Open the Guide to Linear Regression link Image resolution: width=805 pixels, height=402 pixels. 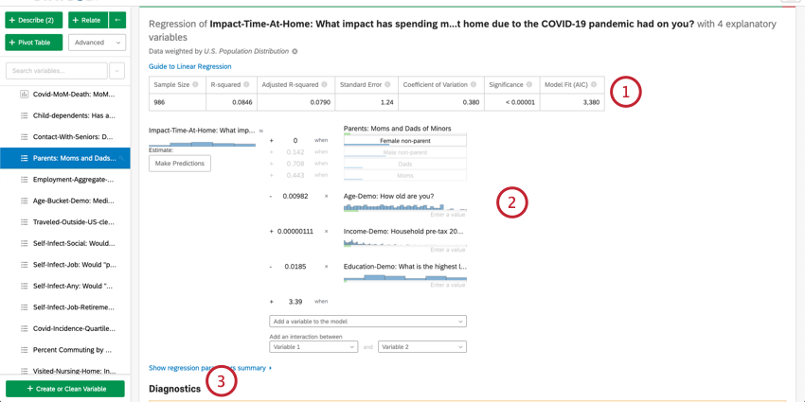tap(190, 66)
